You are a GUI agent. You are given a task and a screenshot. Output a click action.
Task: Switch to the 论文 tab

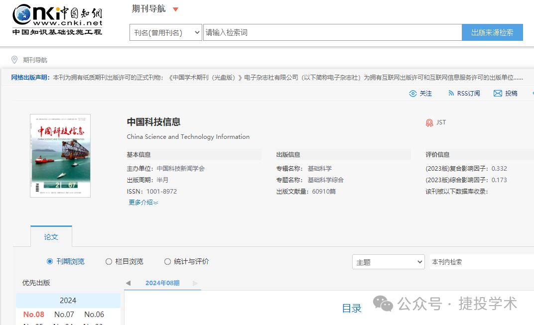pos(51,237)
